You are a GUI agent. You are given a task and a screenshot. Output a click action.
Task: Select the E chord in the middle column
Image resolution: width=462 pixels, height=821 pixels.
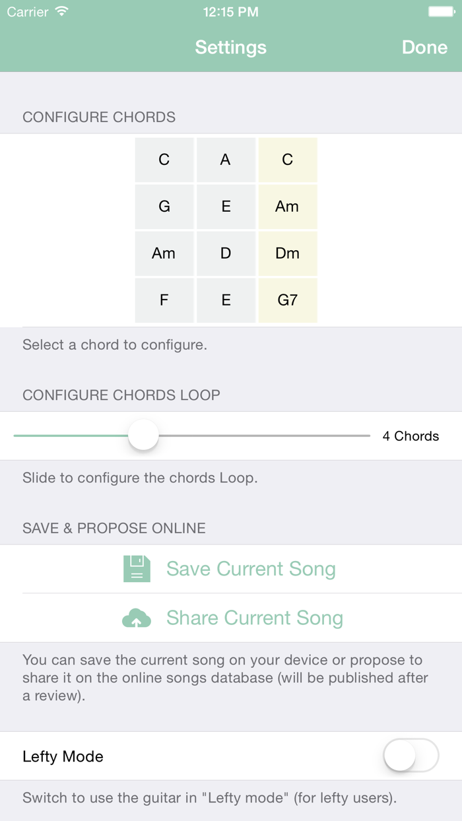coord(226,207)
